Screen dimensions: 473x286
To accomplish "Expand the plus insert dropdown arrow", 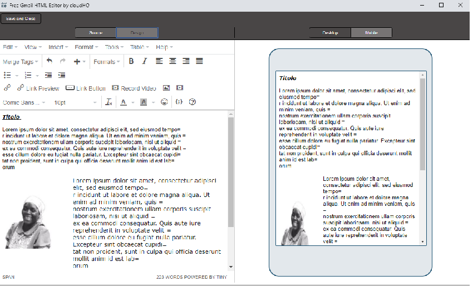I will [84, 62].
